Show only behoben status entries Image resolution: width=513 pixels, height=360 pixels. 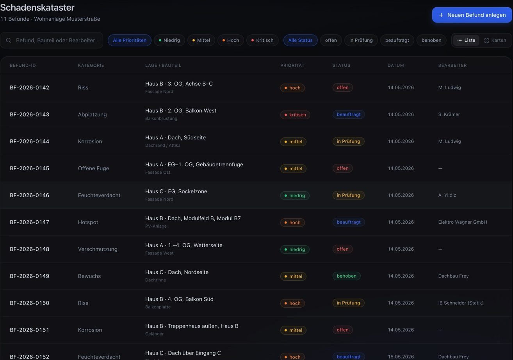click(431, 40)
